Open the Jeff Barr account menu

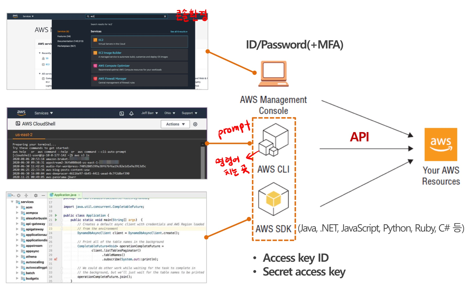click(150, 113)
